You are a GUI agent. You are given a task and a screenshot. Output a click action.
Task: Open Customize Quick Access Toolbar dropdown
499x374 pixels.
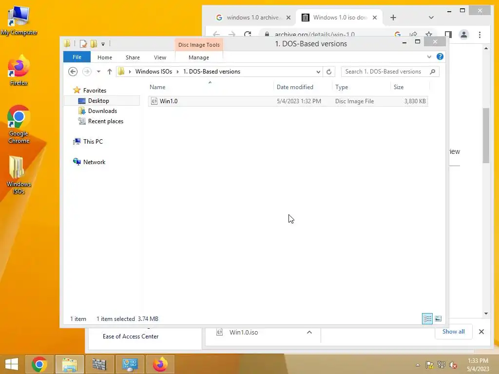pos(103,44)
